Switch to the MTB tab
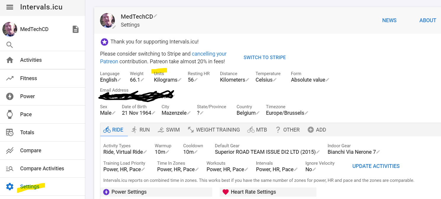441x199 pixels. [x=257, y=130]
